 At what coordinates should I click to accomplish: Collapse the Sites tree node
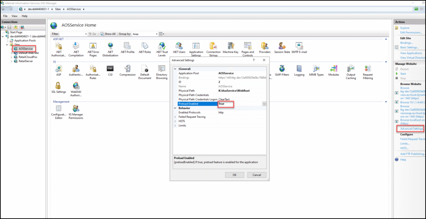7,45
